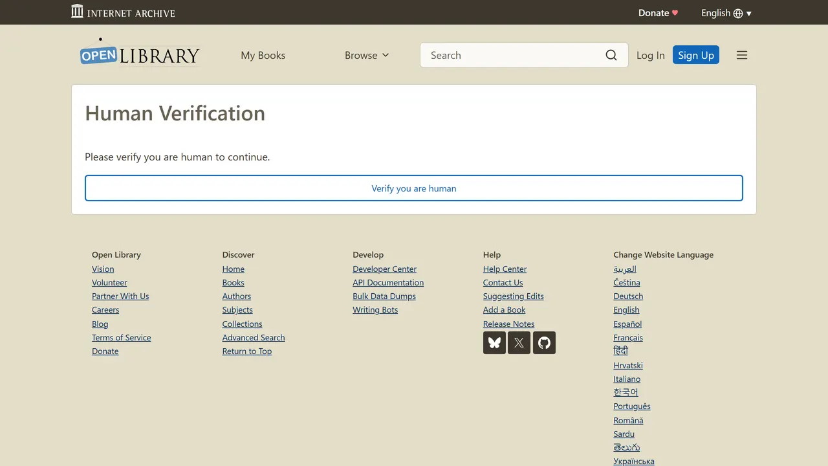Open the Writing Bots link
This screenshot has height=466, width=828.
tap(375, 310)
